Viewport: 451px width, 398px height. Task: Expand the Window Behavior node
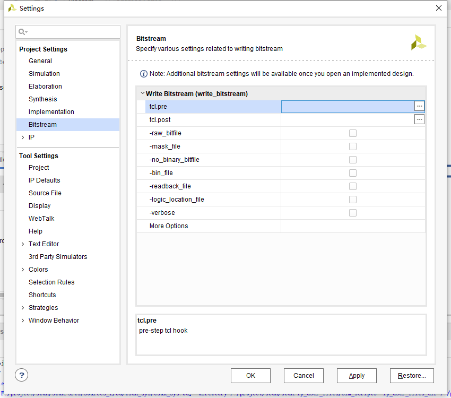23,321
